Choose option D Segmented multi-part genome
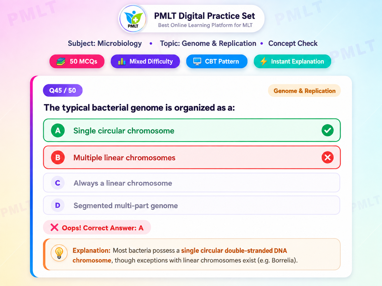This screenshot has height=286, width=382. point(192,205)
